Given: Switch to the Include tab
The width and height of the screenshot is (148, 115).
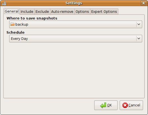Looking at the screenshot, I should (27, 12).
